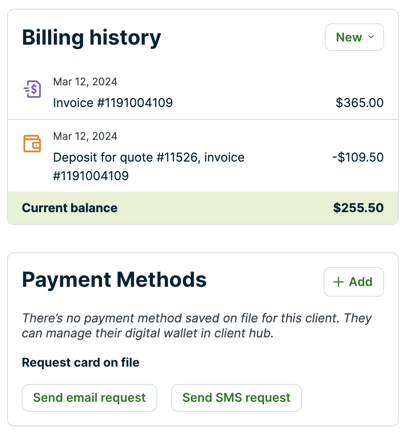The width and height of the screenshot is (407, 433).
Task: Click the dollar-sign badge on the invoice icon
Action: (x=35, y=89)
